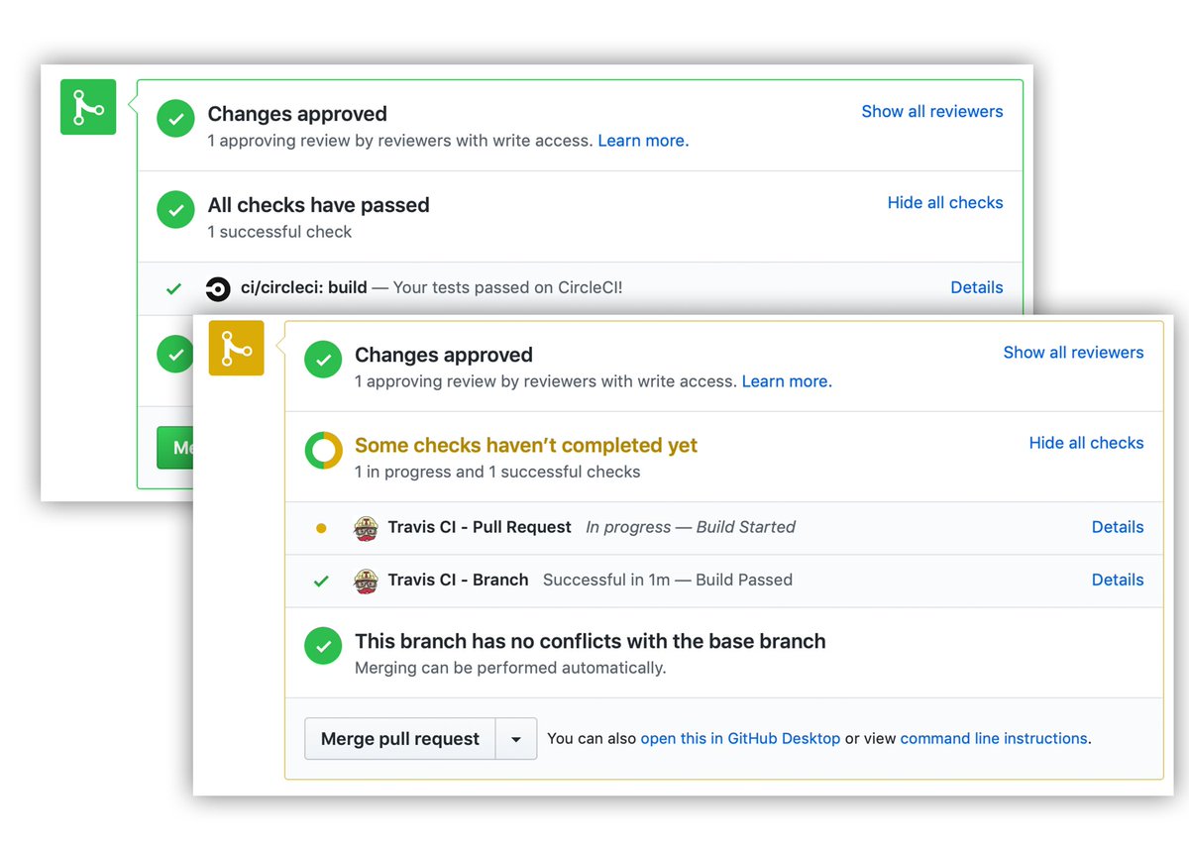Click partially hidden green check in back panel
1189x849 pixels.
pyautogui.click(x=174, y=352)
